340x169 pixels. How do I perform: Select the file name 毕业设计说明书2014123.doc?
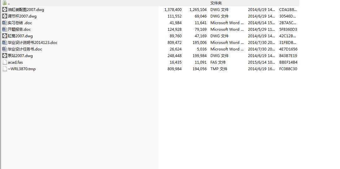(33, 43)
